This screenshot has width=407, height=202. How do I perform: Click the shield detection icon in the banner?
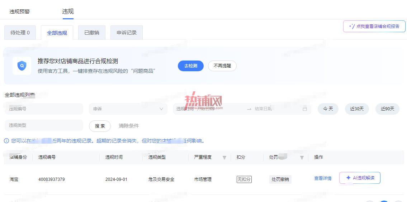22,66
